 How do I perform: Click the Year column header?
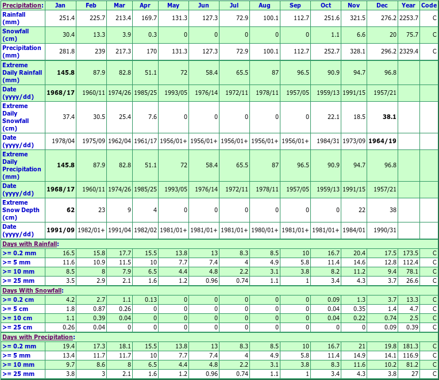409,5
